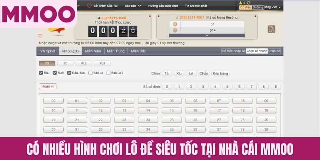This screenshot has width=320, height=160.
Task: Click the small heart favorite icon below logo
Action: coord(40,36)
